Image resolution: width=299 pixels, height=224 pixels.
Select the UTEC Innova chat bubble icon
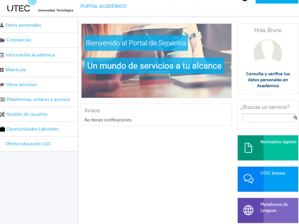[248, 179]
